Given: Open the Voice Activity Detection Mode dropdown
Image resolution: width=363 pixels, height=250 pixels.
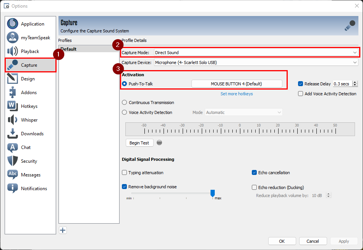Looking at the screenshot, I should click(244, 112).
